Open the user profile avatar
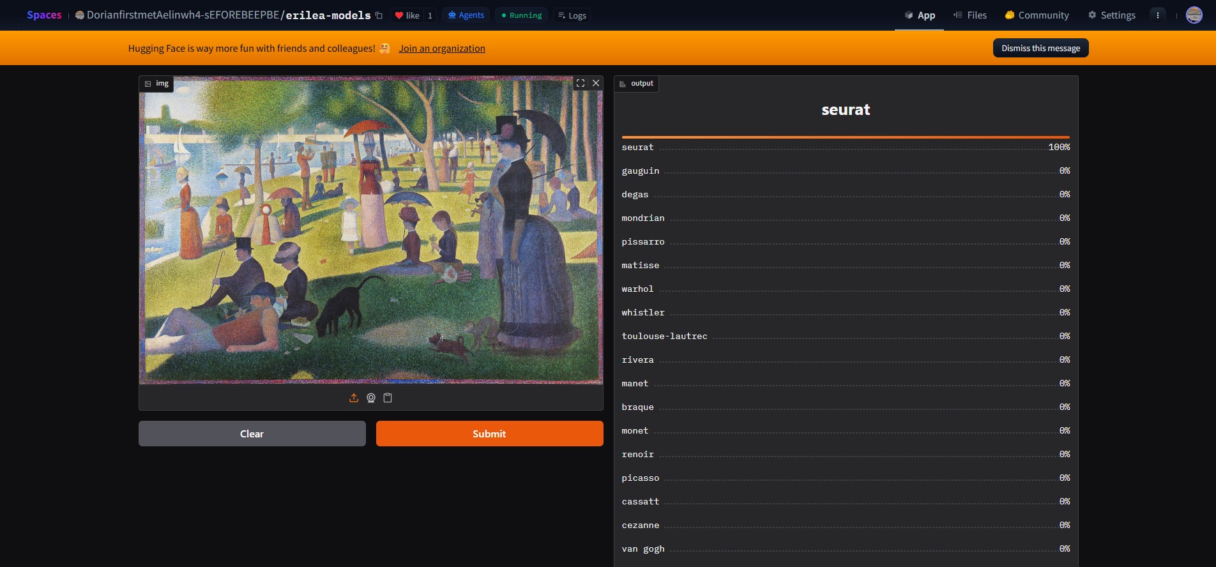Screen dimensions: 1216x567 (1194, 15)
